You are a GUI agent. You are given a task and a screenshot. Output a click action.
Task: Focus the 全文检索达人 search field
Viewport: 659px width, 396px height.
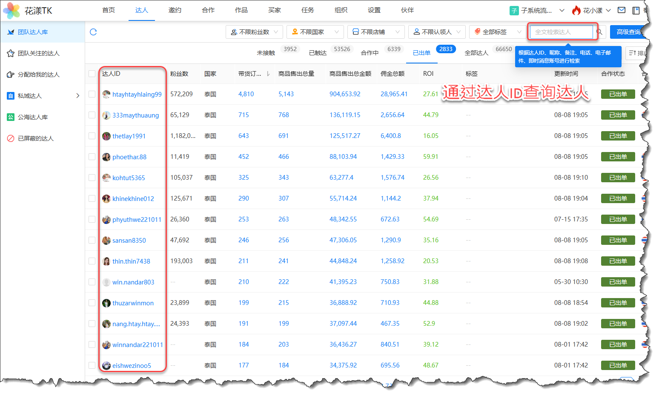pos(561,32)
